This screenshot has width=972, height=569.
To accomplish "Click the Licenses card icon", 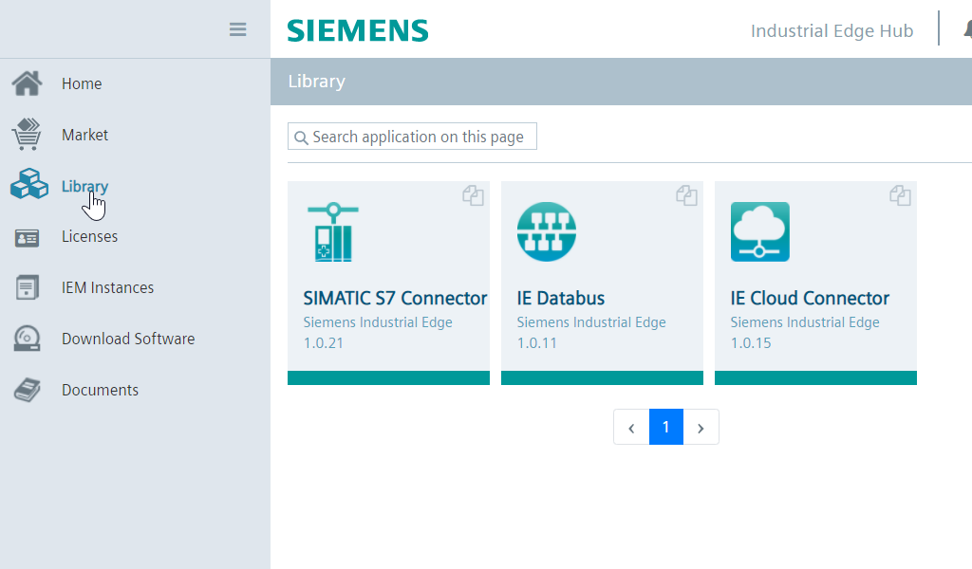I will click(x=27, y=237).
